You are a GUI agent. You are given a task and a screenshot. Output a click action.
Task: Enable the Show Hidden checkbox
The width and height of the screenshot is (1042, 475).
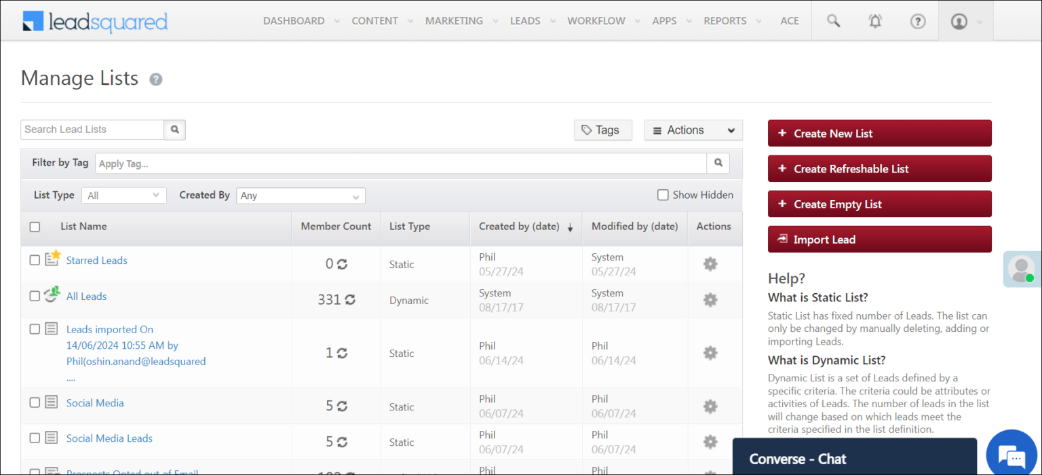tap(663, 195)
